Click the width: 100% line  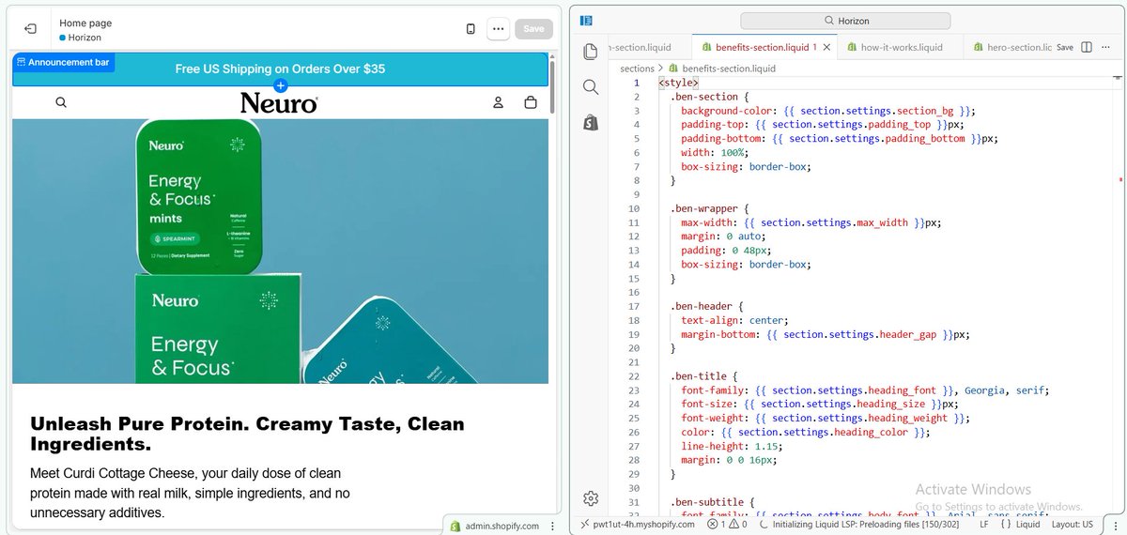tap(714, 152)
